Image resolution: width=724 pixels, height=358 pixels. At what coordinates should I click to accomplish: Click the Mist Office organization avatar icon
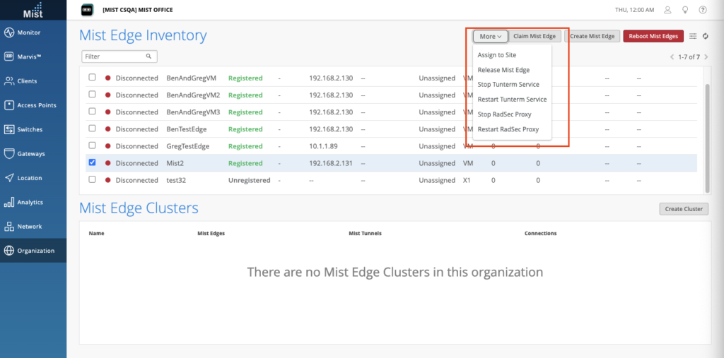coord(87,10)
